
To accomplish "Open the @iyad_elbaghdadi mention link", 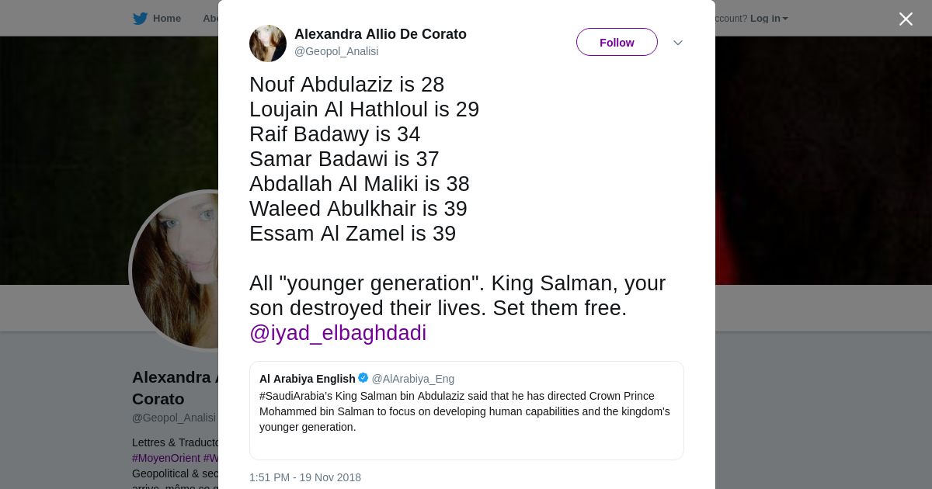I will click(x=338, y=333).
